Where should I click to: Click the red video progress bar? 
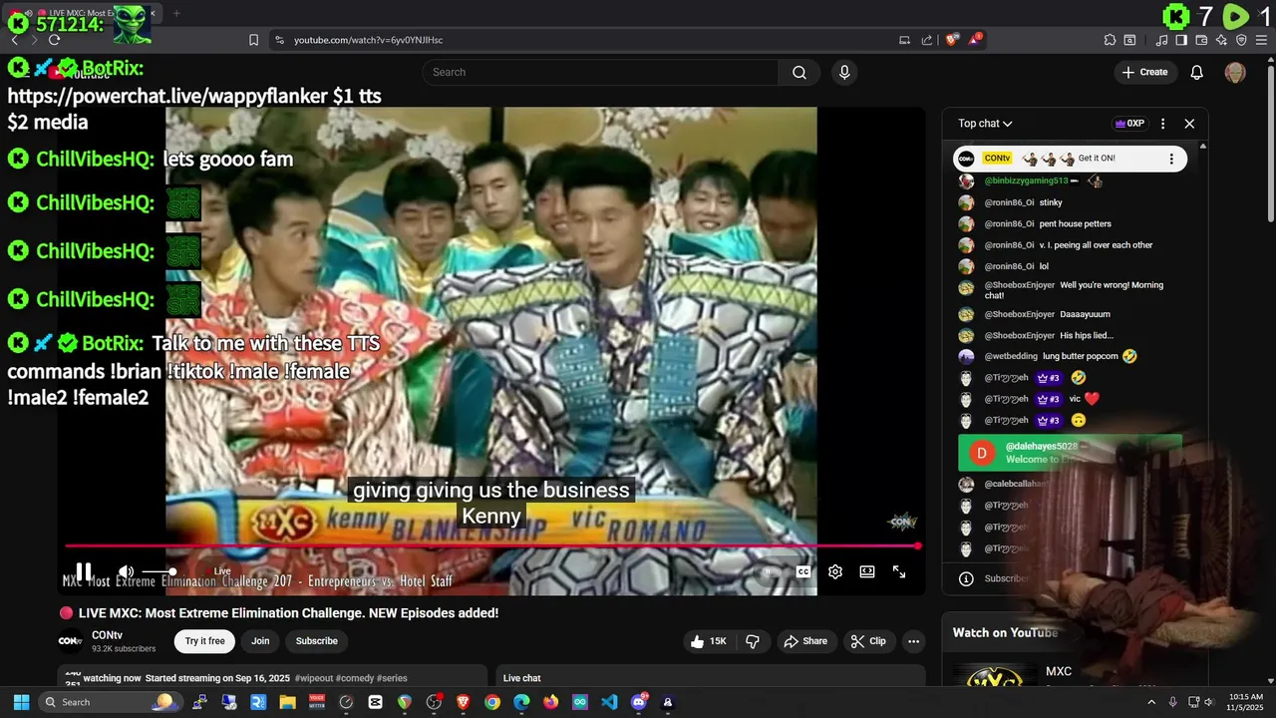pos(491,545)
